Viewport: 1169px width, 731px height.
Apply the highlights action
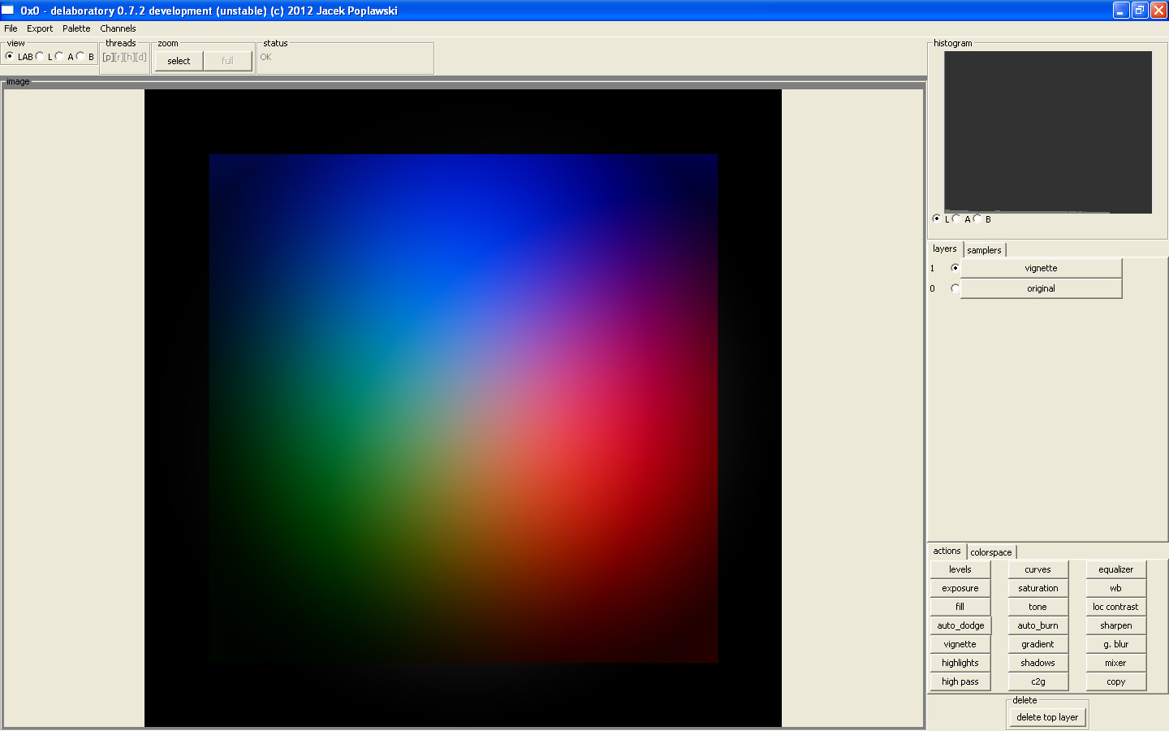click(x=960, y=663)
